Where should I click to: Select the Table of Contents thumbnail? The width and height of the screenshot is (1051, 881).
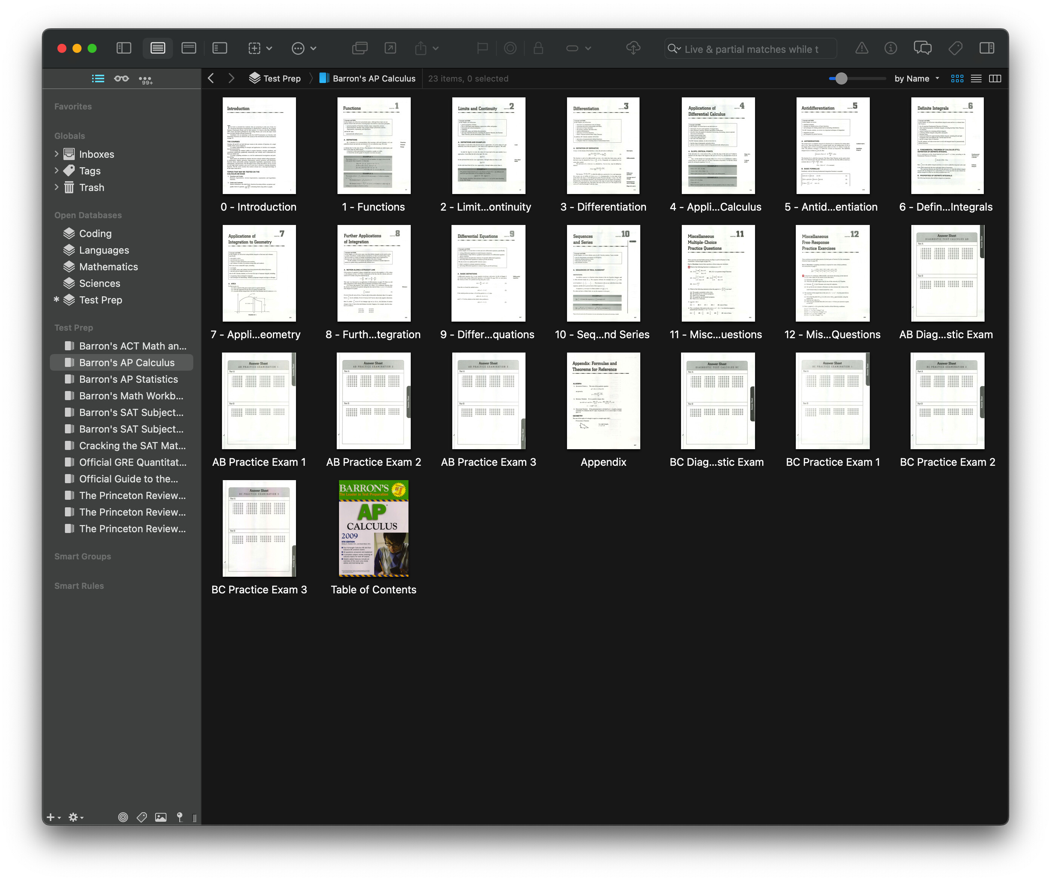point(373,529)
